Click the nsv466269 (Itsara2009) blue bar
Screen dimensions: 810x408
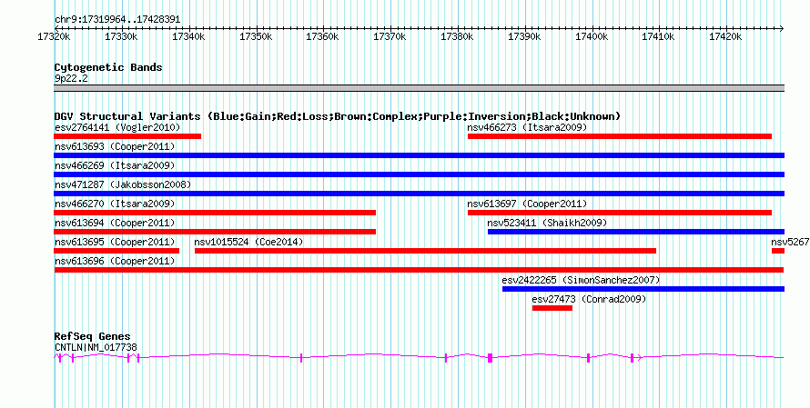coord(420,174)
